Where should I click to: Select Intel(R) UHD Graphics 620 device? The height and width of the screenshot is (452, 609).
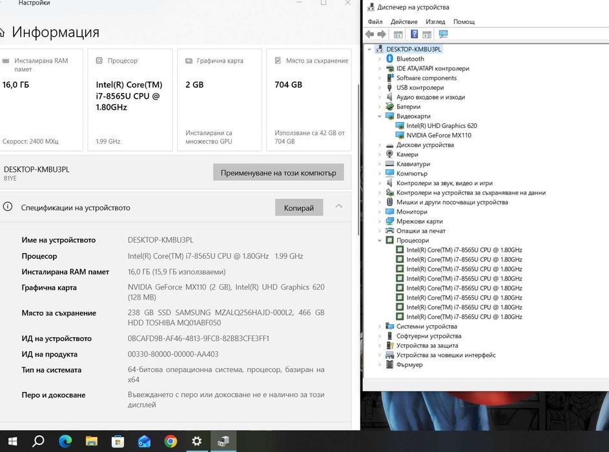[x=442, y=125]
